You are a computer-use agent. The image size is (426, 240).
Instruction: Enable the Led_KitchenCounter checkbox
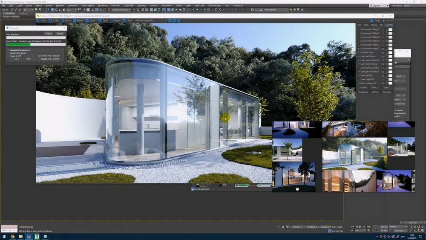pyautogui.click(x=359, y=68)
